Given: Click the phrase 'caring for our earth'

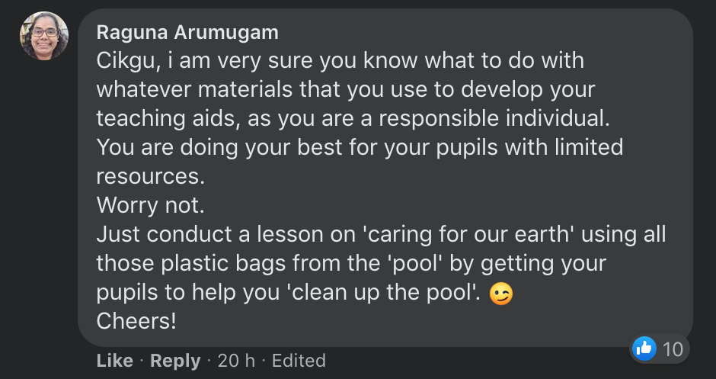Looking at the screenshot, I should tap(467, 235).
